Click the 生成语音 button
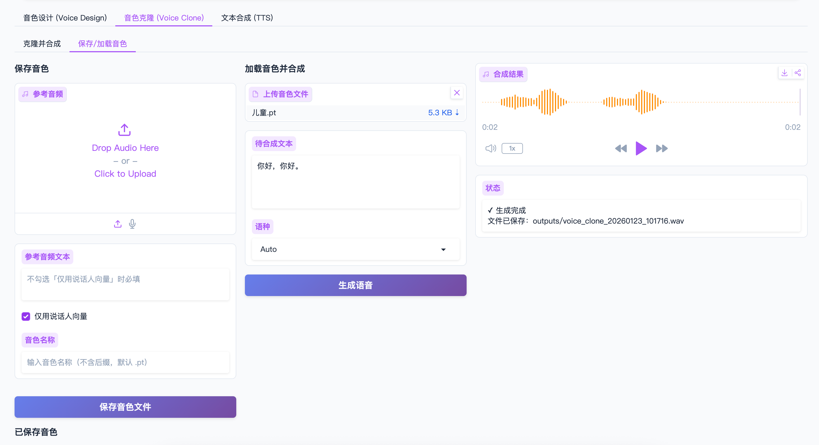Image resolution: width=819 pixels, height=445 pixels. pyautogui.click(x=355, y=285)
